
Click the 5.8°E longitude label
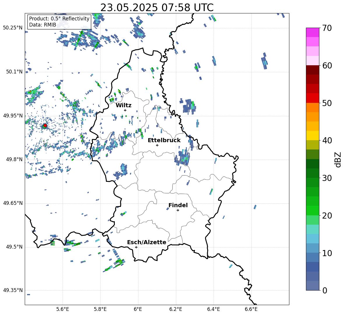pyautogui.click(x=100, y=309)
